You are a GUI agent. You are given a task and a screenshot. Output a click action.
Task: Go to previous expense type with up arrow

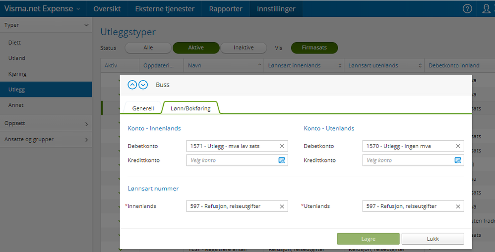tap(132, 85)
